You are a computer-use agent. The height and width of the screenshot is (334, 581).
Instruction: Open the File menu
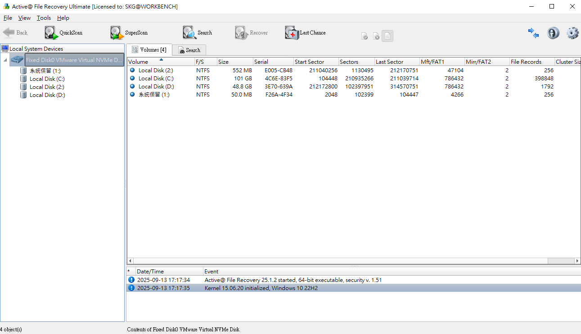[8, 18]
